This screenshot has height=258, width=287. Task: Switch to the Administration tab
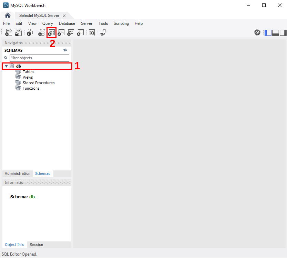(x=18, y=173)
